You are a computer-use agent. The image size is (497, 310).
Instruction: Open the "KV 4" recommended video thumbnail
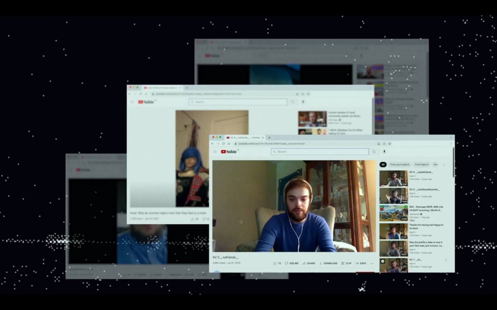pyautogui.click(x=394, y=178)
